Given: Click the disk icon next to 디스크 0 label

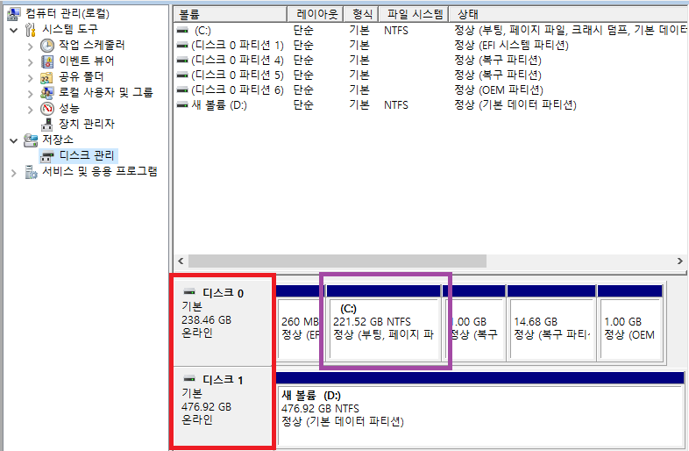Looking at the screenshot, I should 189,291.
